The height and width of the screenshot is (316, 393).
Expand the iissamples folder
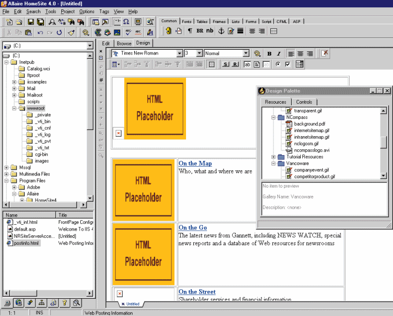pos(14,82)
